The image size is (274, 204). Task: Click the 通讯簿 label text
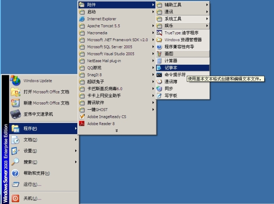(x=171, y=81)
